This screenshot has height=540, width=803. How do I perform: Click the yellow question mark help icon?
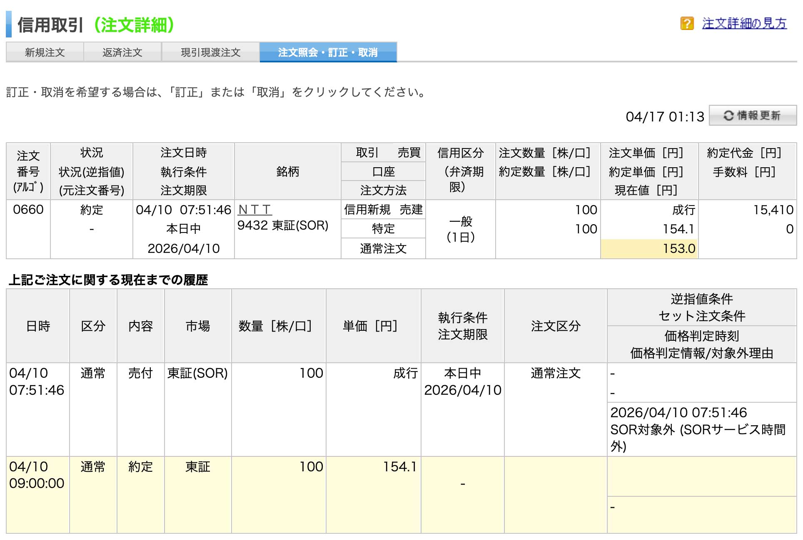click(686, 23)
